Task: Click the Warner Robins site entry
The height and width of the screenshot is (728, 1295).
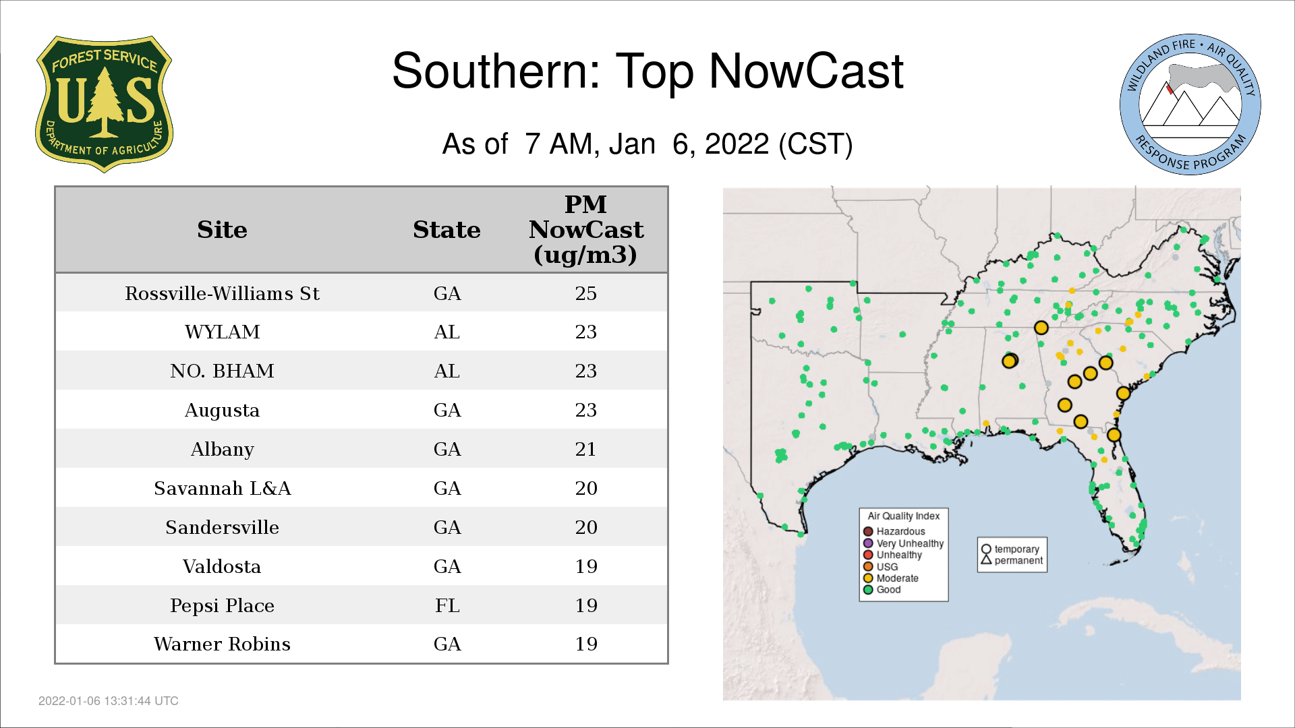Action: (222, 644)
